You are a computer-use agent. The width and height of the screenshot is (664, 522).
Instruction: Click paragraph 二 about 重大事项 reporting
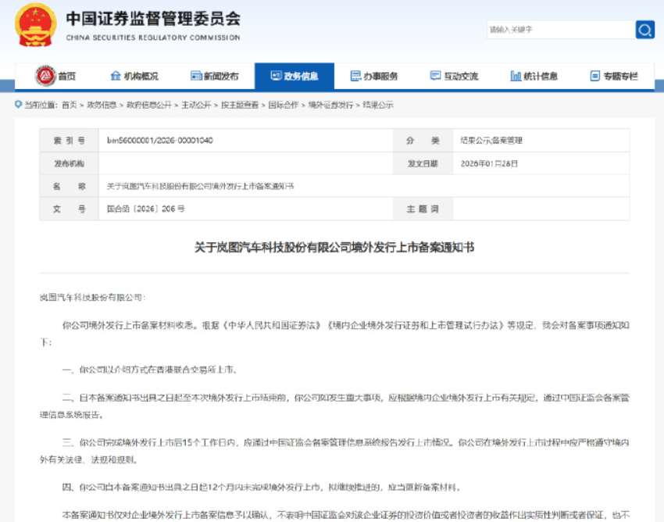[x=334, y=406]
